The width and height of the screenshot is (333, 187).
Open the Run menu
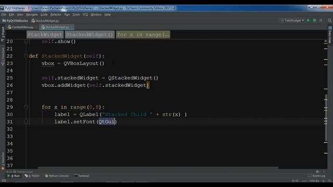click(67, 15)
